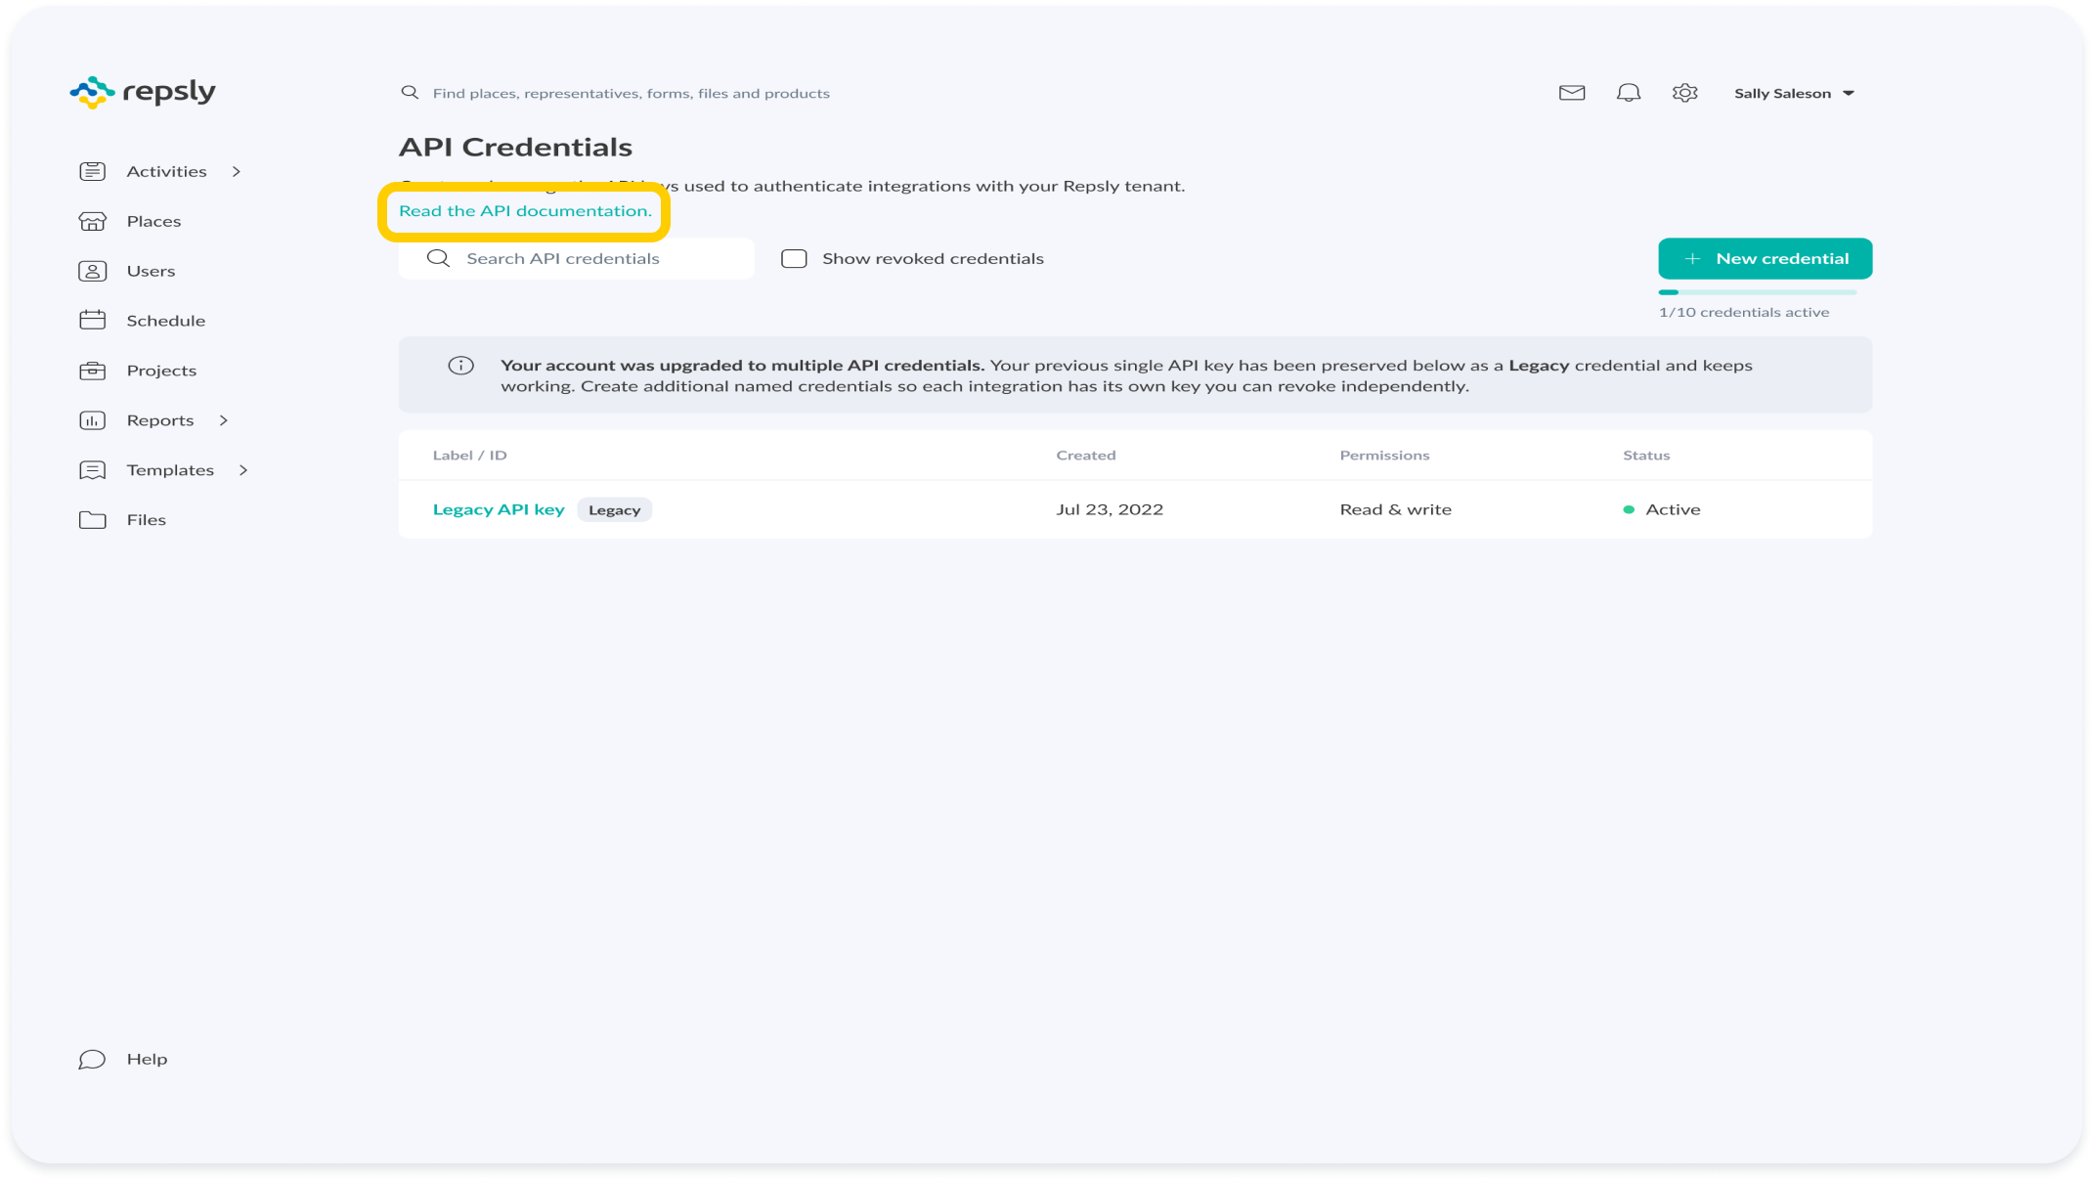This screenshot has width=2094, height=1181.
Task: Click the Repsly logo
Action: tap(143, 92)
